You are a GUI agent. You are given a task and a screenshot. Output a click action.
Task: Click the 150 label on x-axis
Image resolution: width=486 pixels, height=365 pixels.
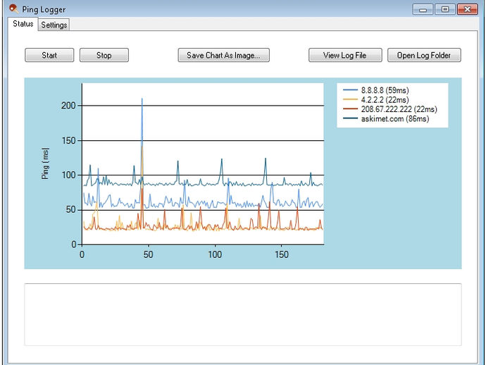click(282, 254)
